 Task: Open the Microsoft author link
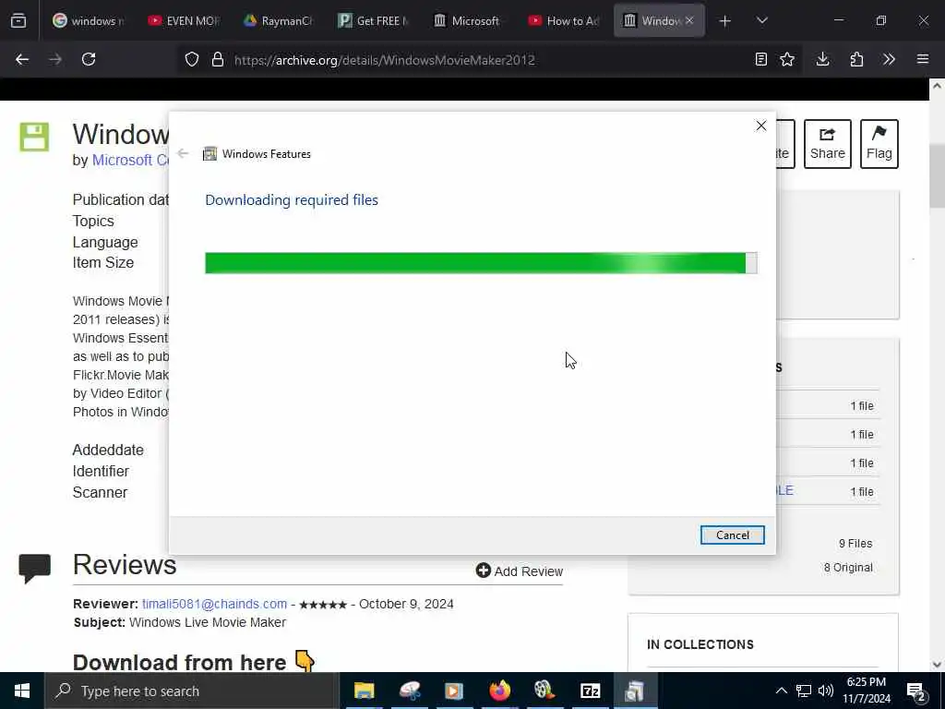[x=130, y=161]
